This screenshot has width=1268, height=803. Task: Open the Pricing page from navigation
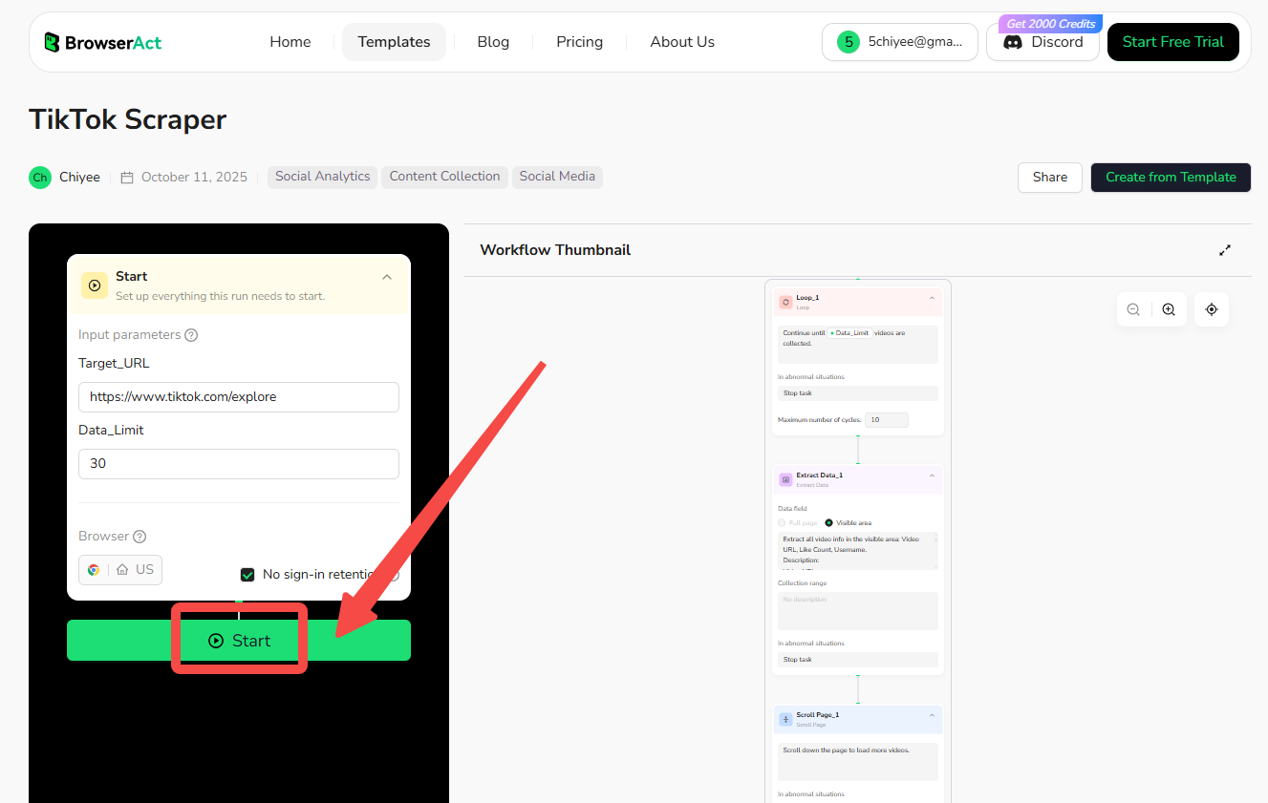coord(579,42)
